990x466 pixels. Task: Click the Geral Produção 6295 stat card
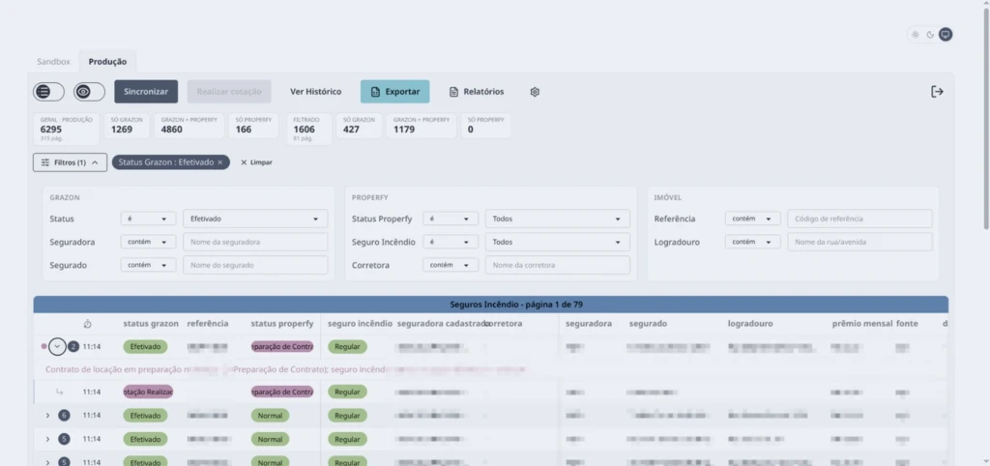click(67, 129)
